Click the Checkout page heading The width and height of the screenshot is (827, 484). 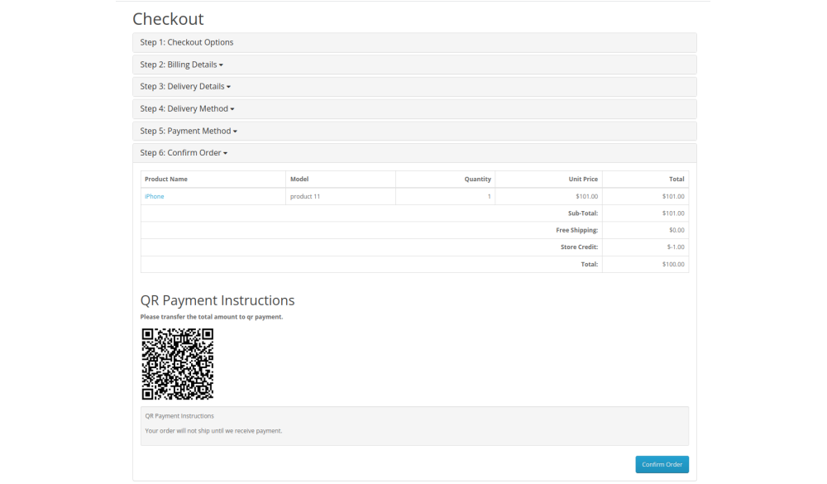click(168, 19)
